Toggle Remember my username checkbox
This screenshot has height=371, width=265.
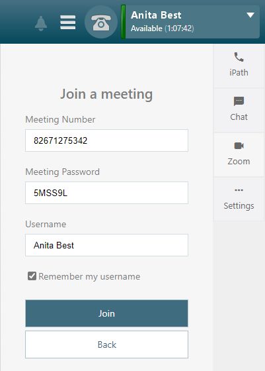[x=32, y=276]
